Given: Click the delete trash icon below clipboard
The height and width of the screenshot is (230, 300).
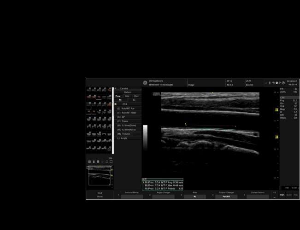Looking at the screenshot, I should pyautogui.click(x=94, y=161).
